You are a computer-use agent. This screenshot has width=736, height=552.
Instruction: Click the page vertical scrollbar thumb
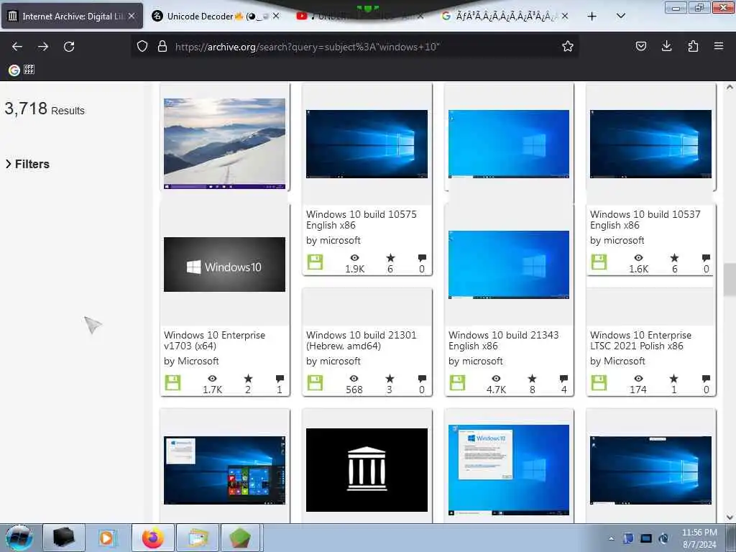pyautogui.click(x=730, y=280)
